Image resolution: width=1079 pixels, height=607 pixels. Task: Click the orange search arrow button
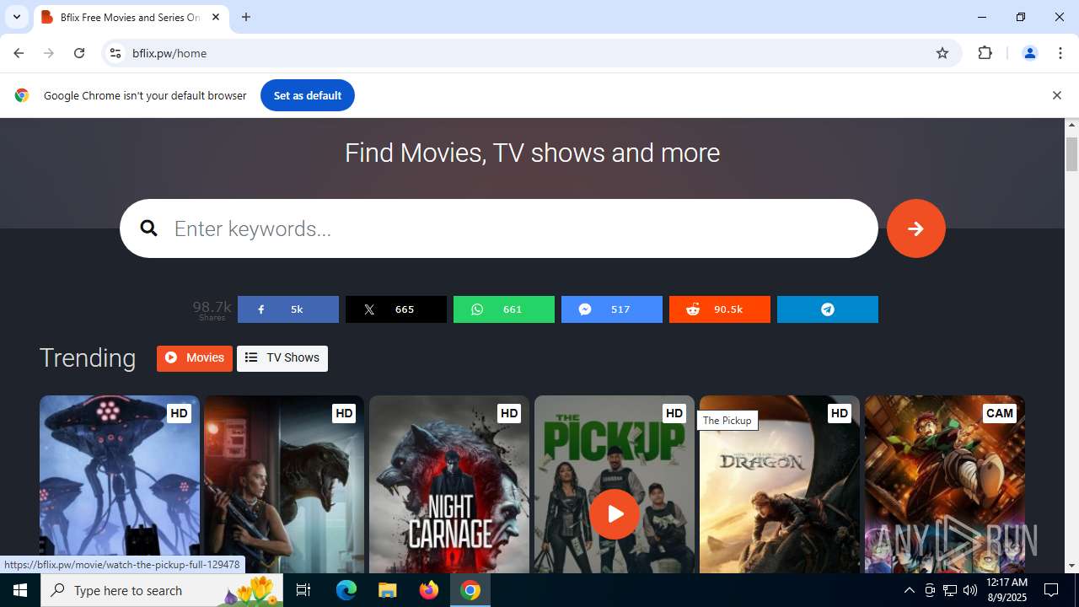(916, 228)
